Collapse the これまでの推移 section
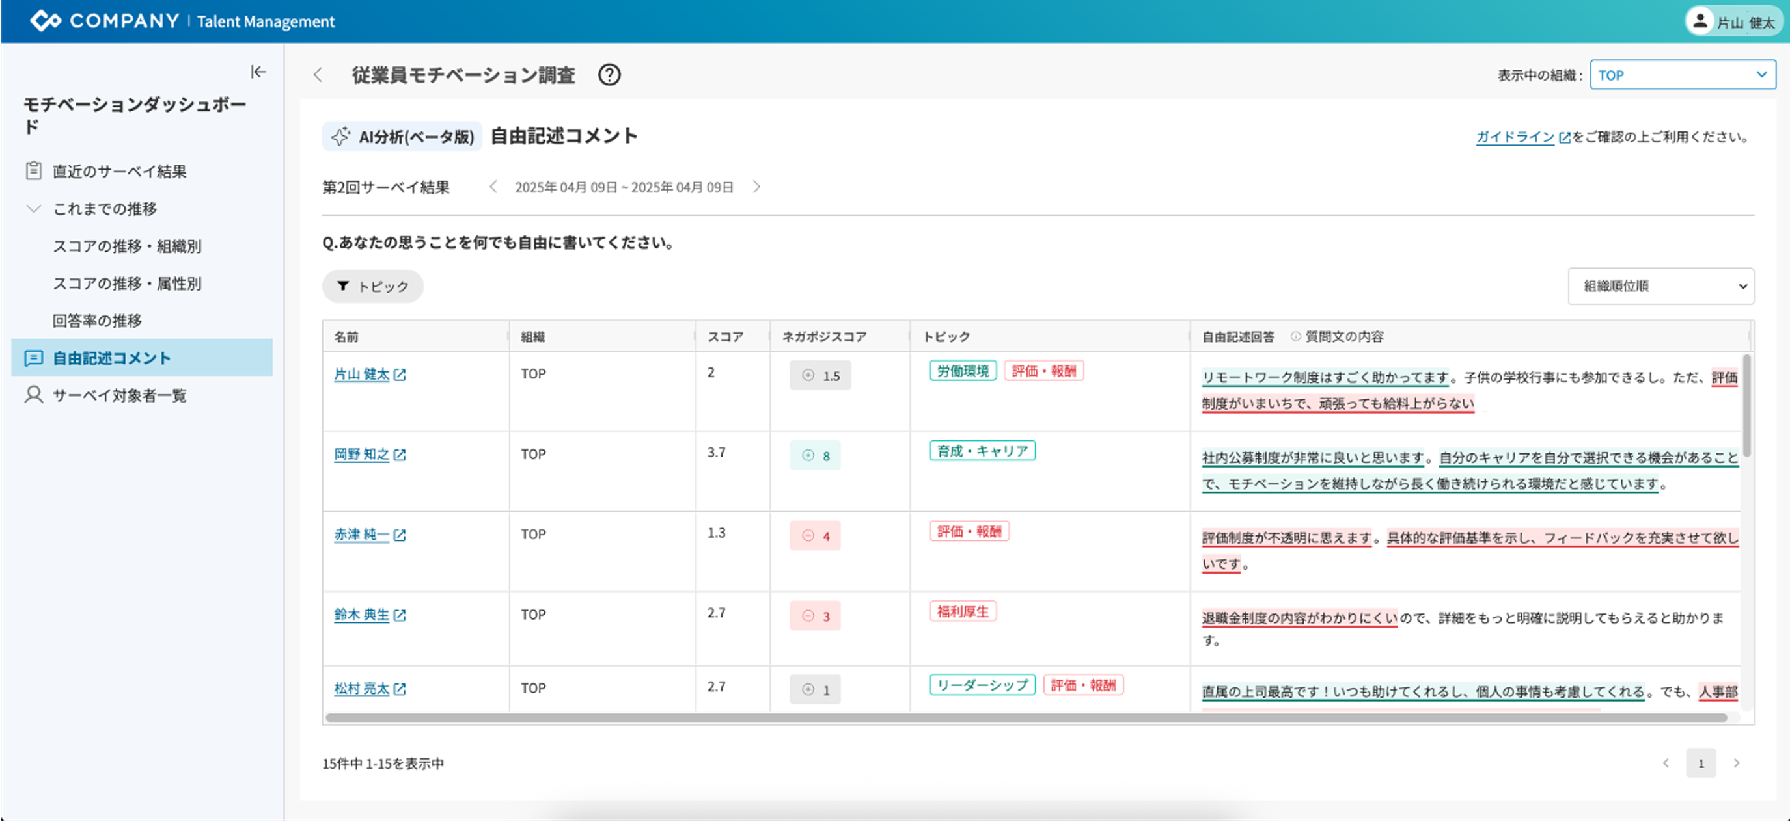The image size is (1790, 822). (33, 208)
